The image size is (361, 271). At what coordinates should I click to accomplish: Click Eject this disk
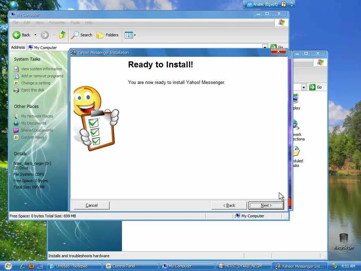pyautogui.click(x=33, y=90)
